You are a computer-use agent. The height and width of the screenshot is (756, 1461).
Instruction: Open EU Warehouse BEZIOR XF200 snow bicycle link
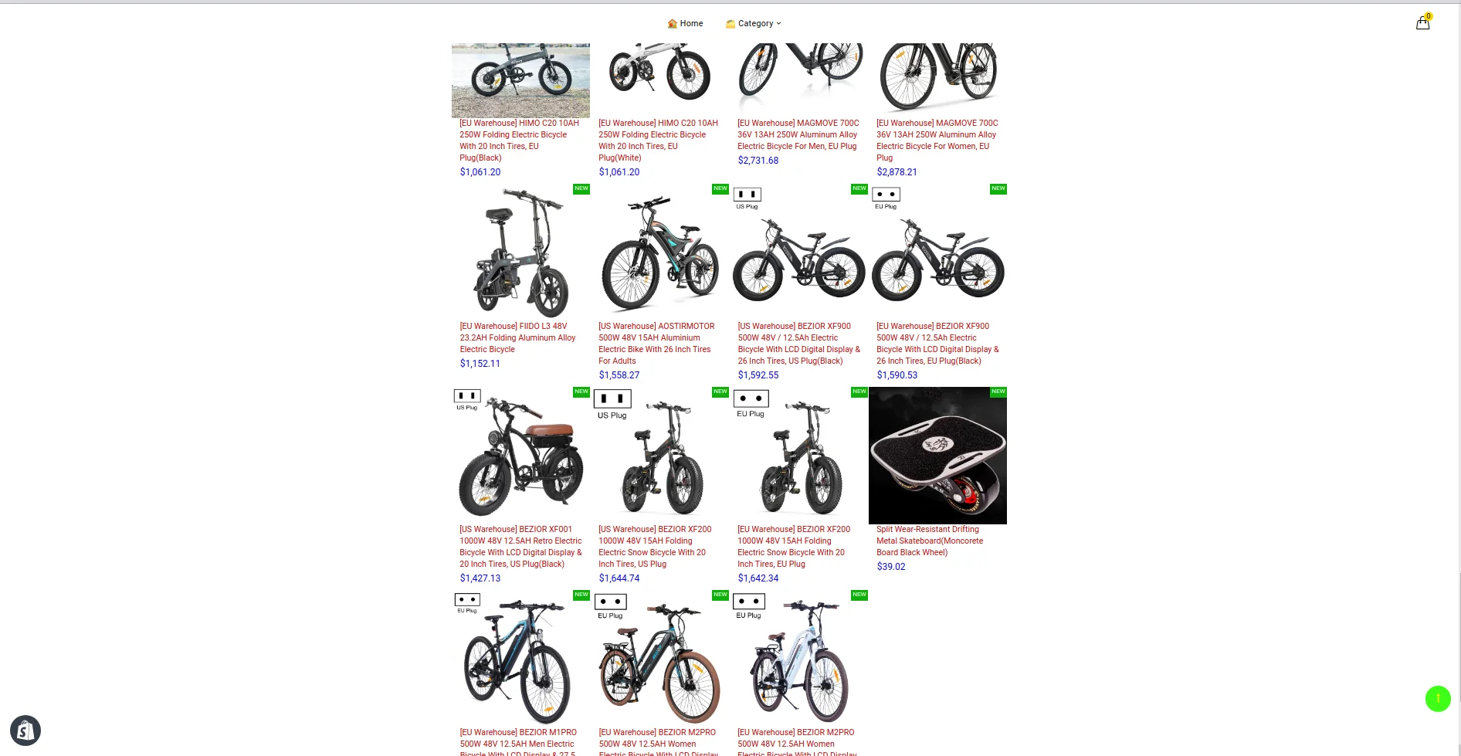(x=794, y=547)
